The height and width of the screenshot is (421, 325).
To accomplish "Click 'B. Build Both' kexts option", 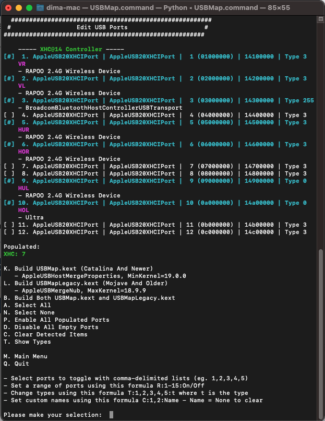I will pos(89,298).
